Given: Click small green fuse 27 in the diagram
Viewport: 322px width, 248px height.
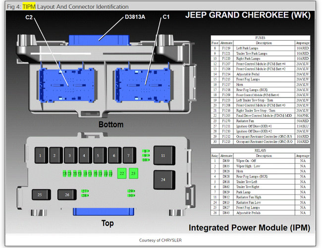Looking at the screenshot, I should [x=85, y=191].
